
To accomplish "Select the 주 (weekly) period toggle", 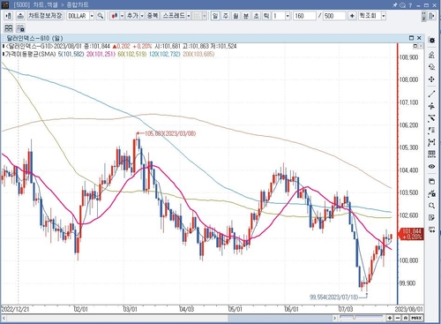I will click(226, 16).
